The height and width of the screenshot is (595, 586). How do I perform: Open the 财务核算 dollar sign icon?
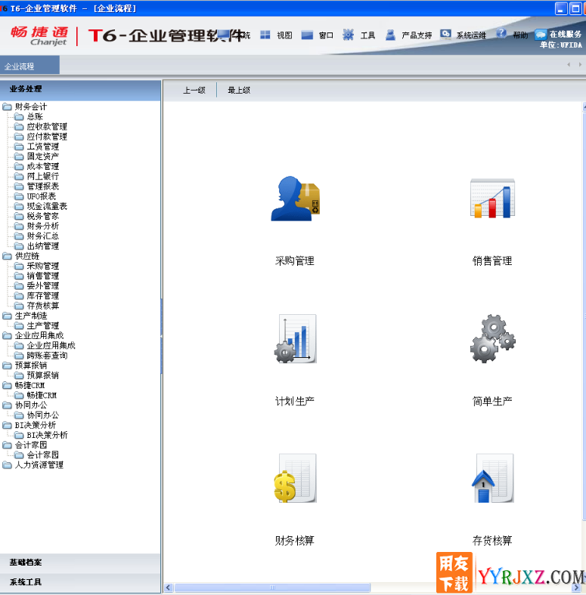coord(296,478)
